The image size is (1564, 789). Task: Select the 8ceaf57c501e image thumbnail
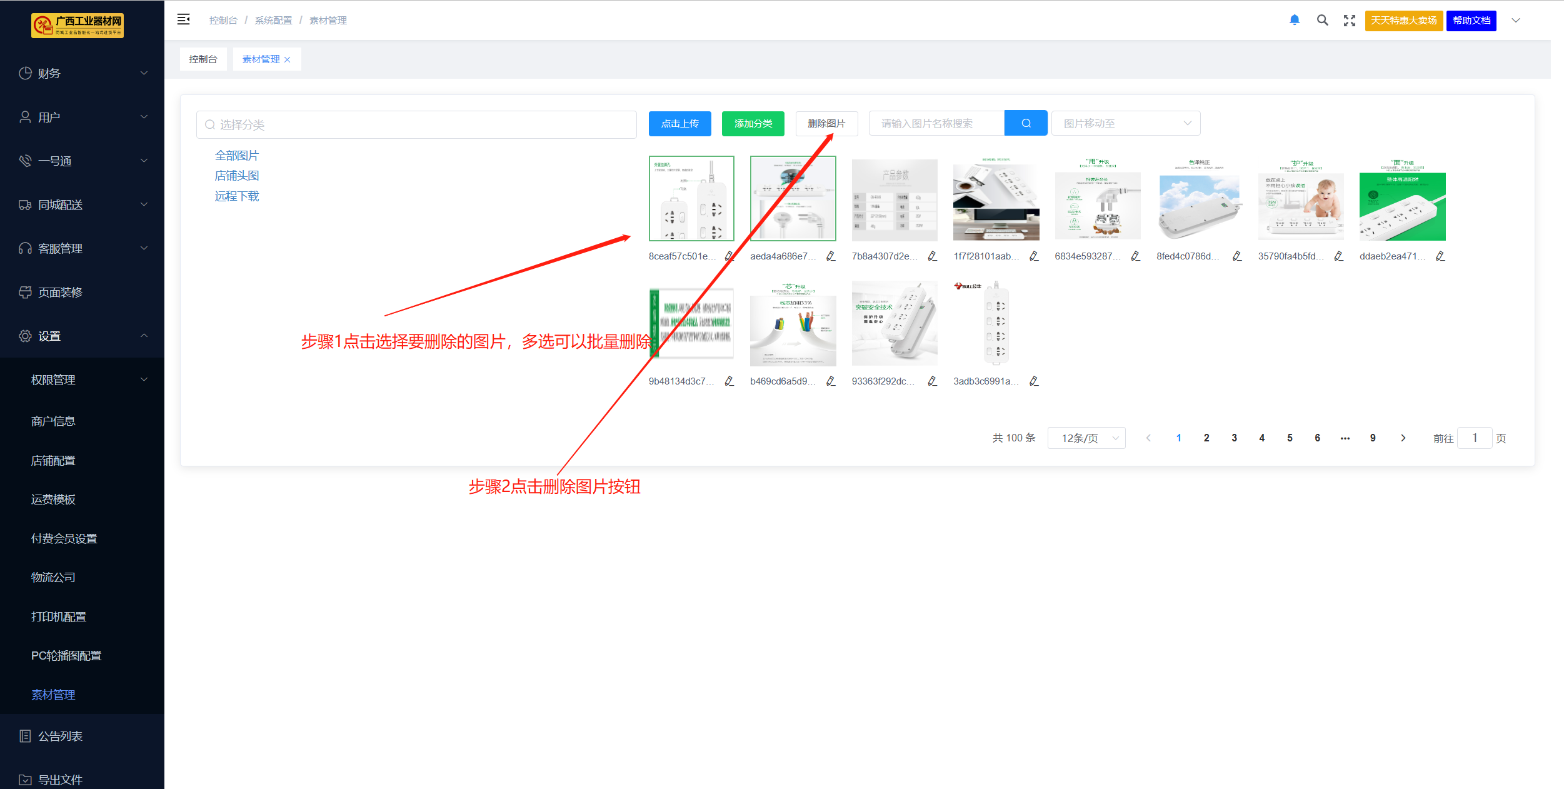[x=691, y=199]
